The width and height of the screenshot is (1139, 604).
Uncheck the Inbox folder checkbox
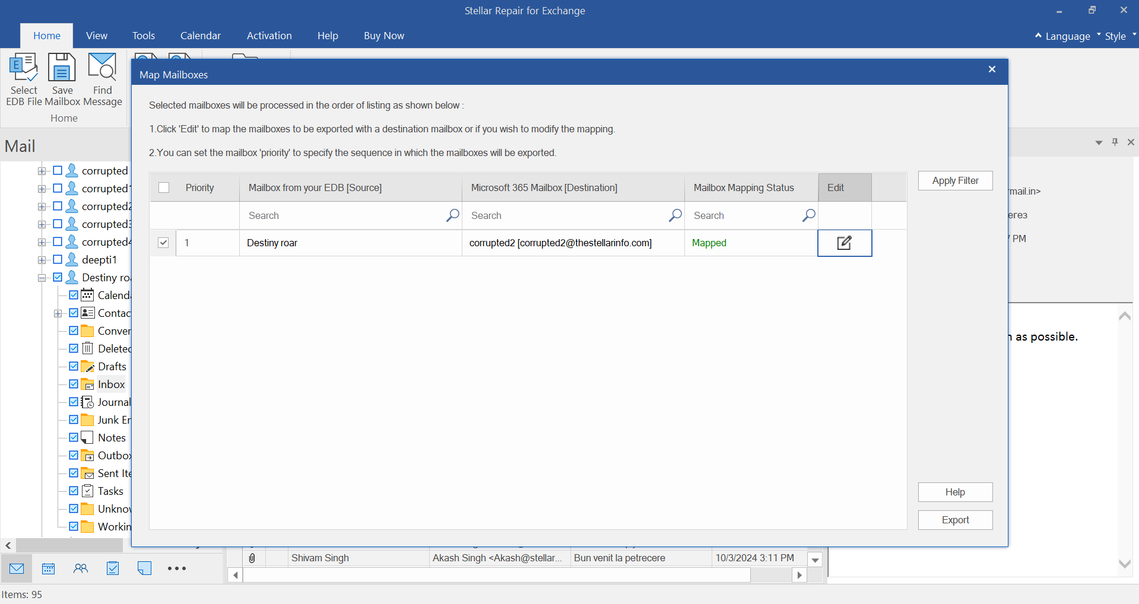click(x=74, y=384)
